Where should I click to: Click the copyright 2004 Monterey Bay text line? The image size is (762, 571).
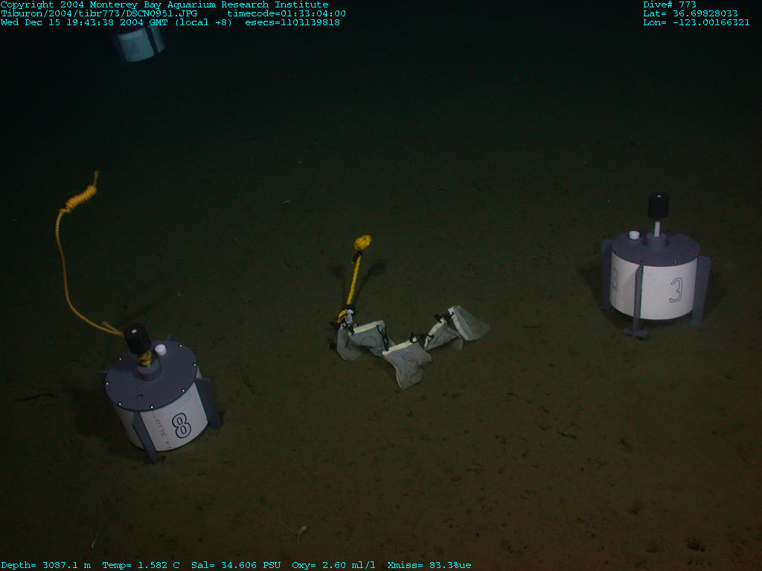164,5
